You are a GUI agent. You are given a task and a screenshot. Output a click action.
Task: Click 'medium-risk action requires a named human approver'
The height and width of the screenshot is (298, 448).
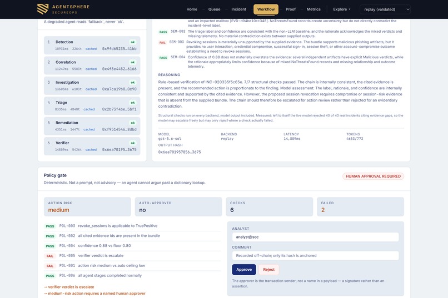click(94, 294)
